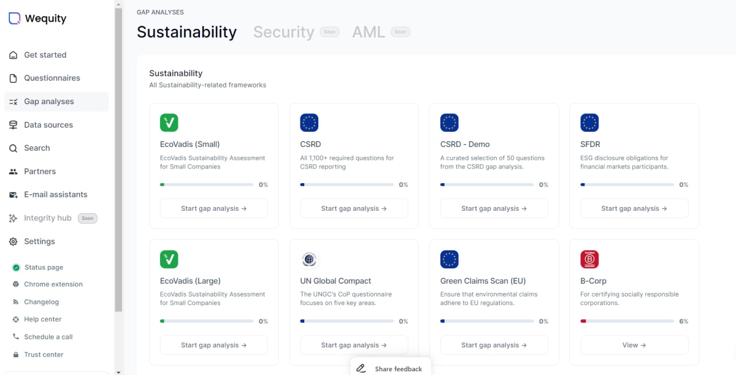Open the Help center link
This screenshot has width=736, height=375.
point(43,319)
